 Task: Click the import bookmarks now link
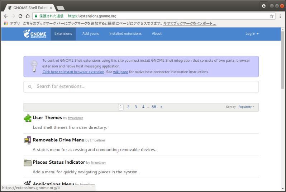click(190, 24)
